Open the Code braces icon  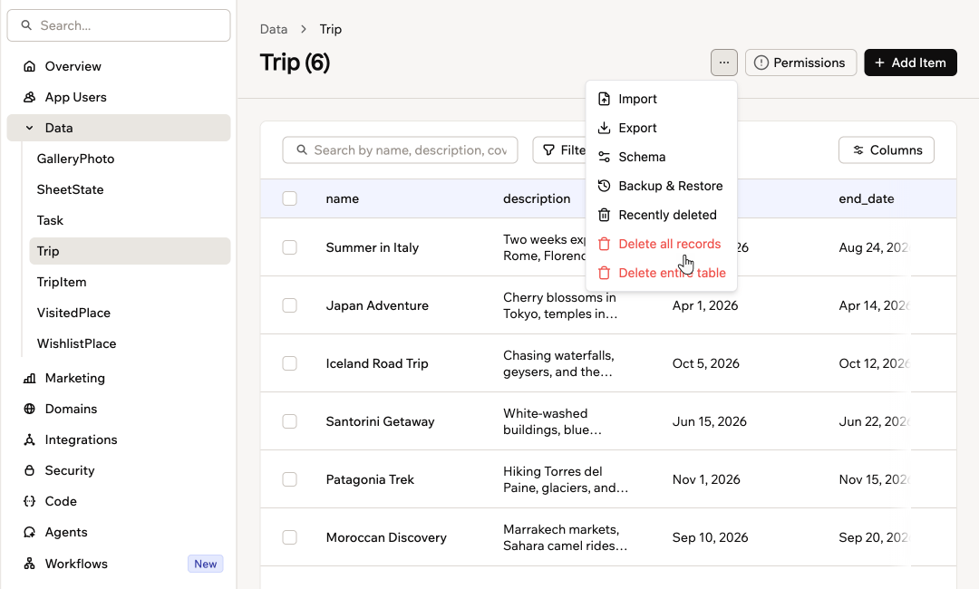29,502
